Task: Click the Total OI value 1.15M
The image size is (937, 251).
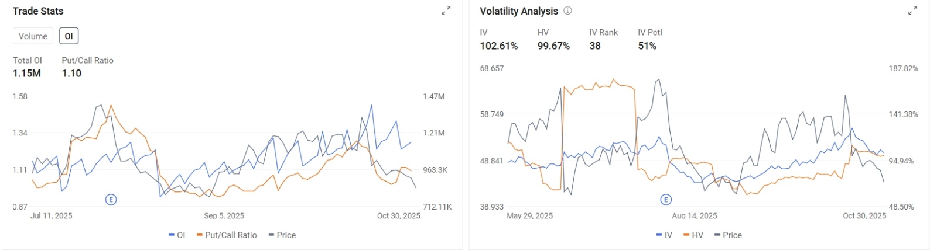Action: [x=27, y=74]
